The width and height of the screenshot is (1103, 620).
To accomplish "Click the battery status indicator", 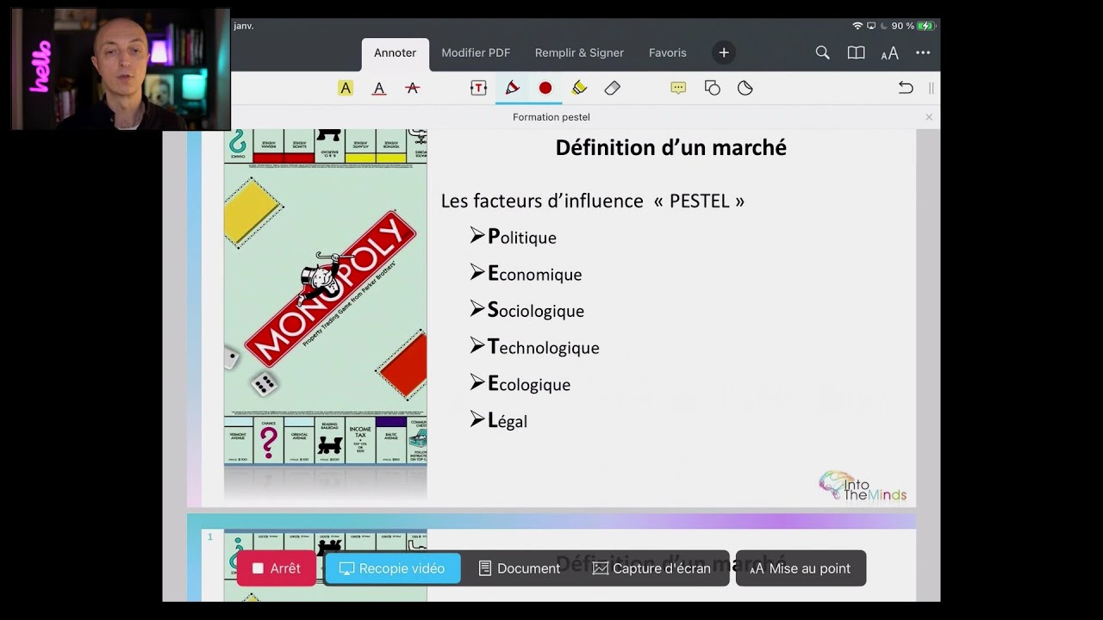I will click(926, 26).
